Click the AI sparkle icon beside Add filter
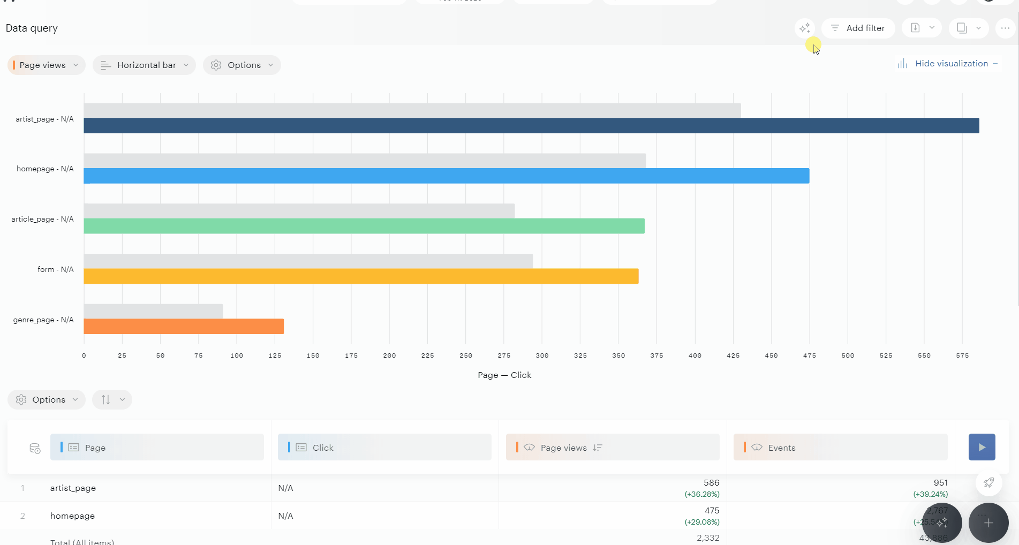 [x=804, y=28]
